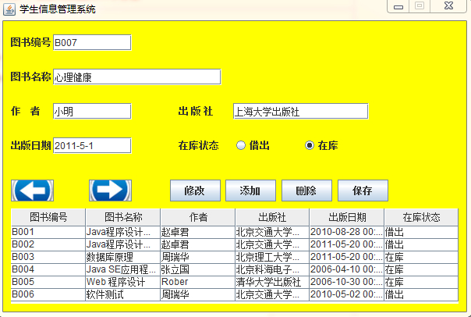Focus the 图书名称 field containing 心理健康
This screenshot has width=471, height=317.
pos(137,77)
